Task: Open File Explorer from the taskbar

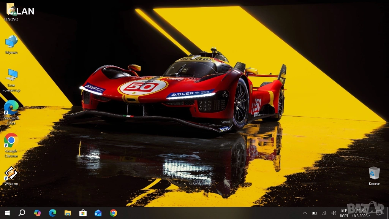Action: [68, 213]
